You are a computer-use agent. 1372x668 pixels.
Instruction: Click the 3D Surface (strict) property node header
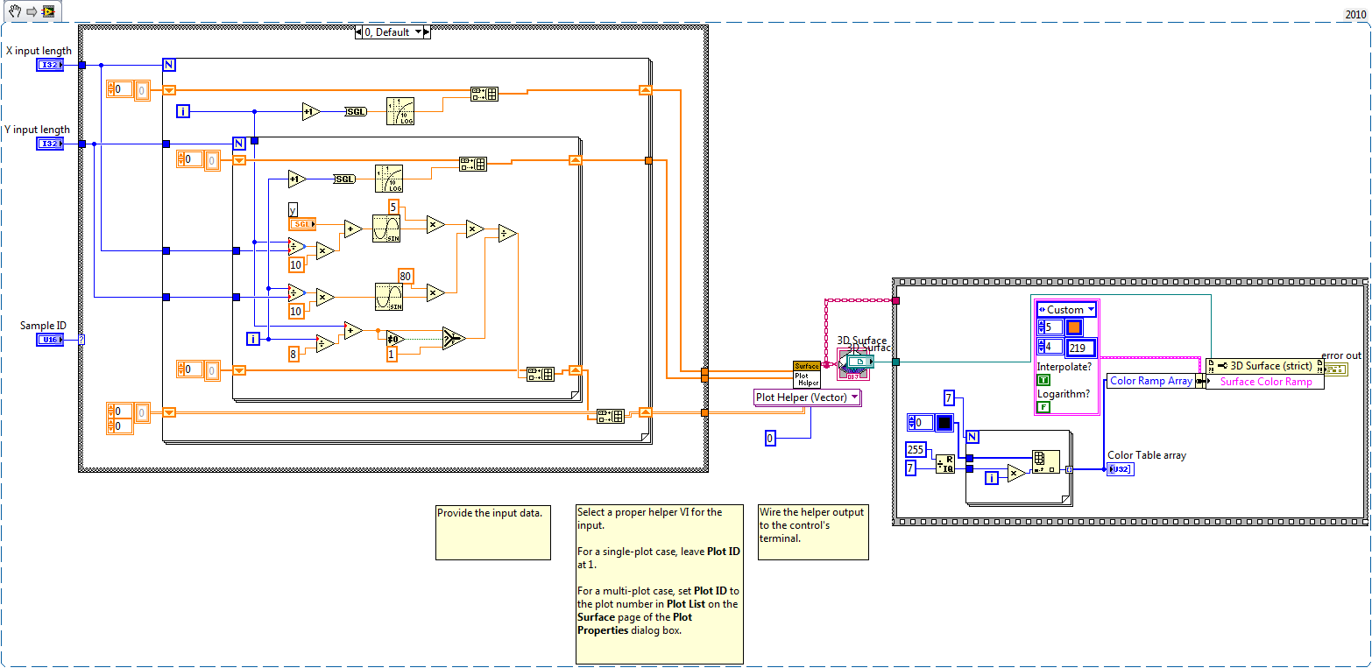[x=1264, y=365]
